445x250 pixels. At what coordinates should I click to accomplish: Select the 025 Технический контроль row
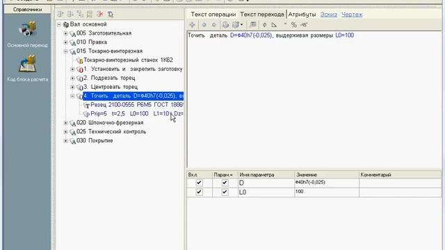pos(111,131)
